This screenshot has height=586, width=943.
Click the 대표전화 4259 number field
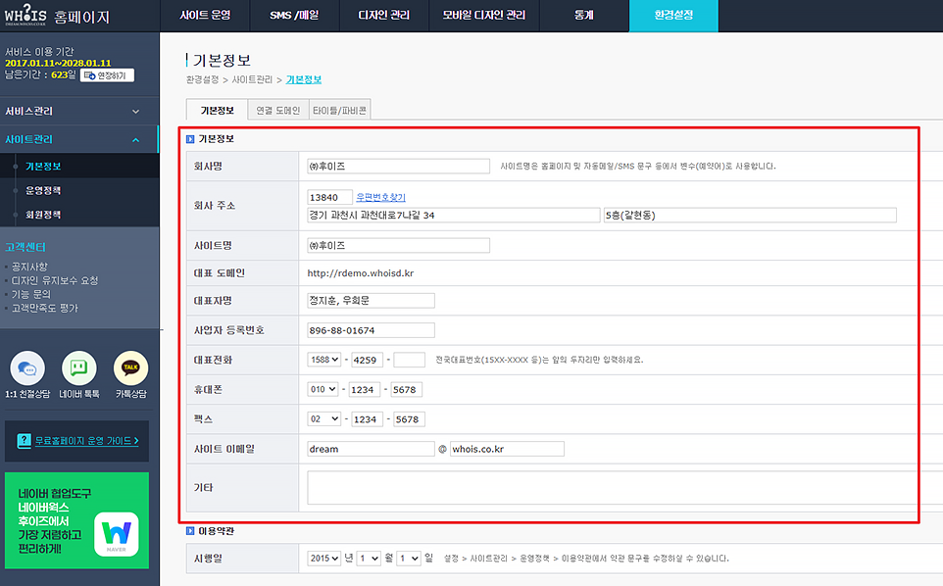(368, 360)
